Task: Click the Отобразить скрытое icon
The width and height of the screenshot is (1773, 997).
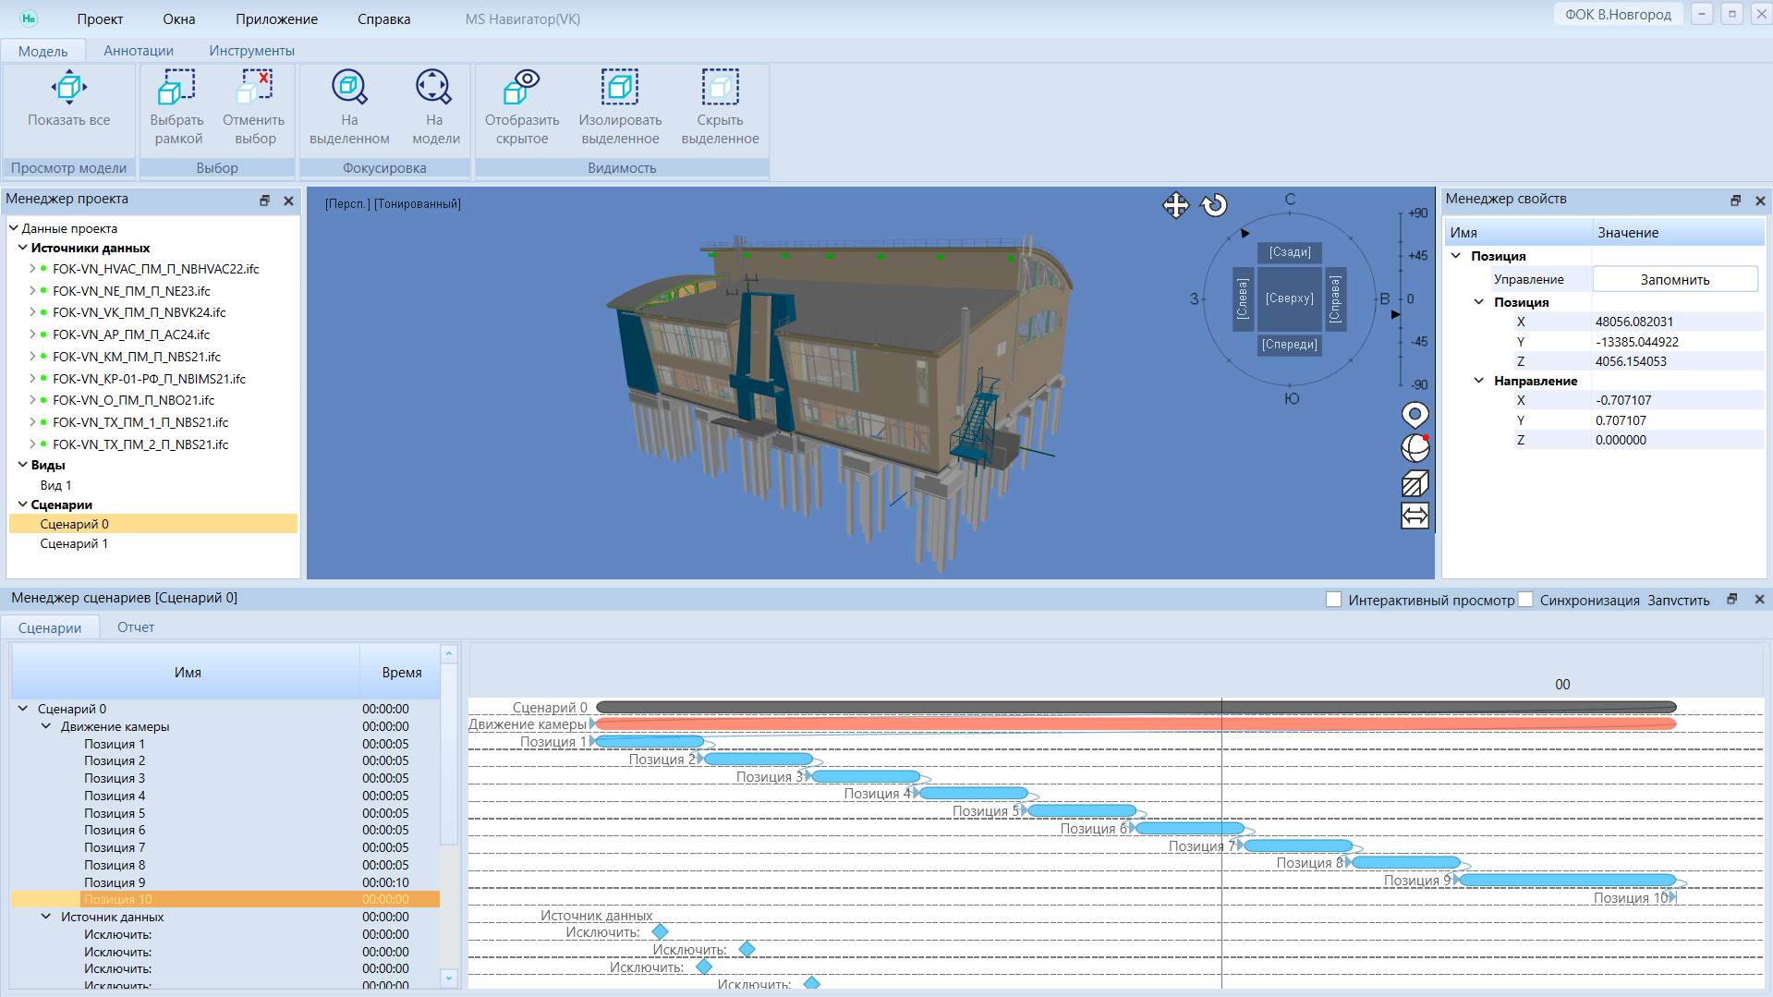Action: tap(522, 89)
